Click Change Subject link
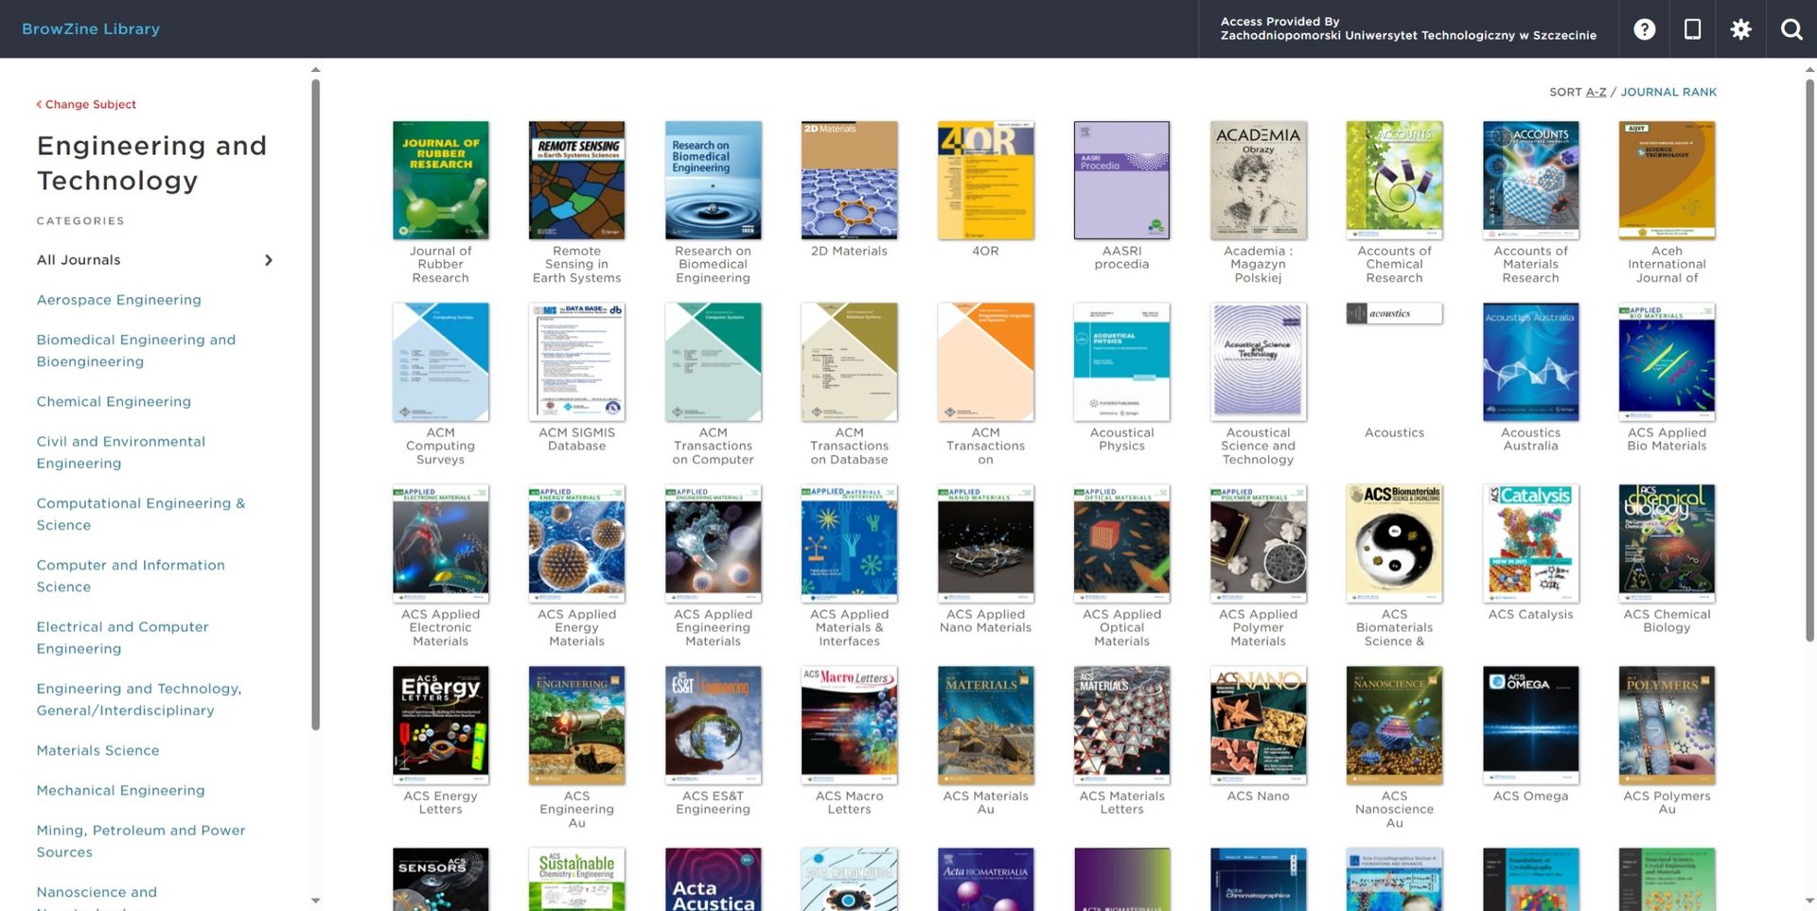The height and width of the screenshot is (911, 1817). [86, 104]
